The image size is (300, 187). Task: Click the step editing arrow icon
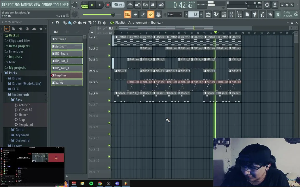135,14
